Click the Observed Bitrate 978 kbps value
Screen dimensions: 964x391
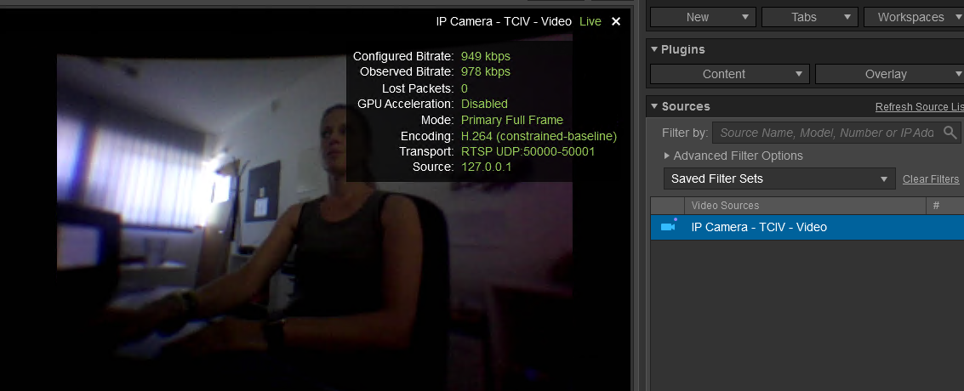[486, 71]
